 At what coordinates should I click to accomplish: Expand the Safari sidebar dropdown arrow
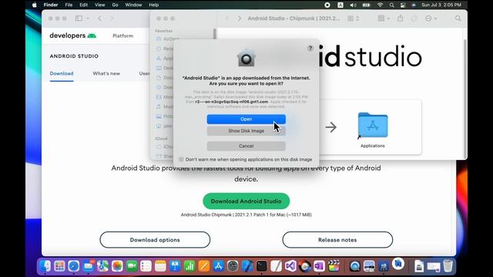click(x=88, y=18)
